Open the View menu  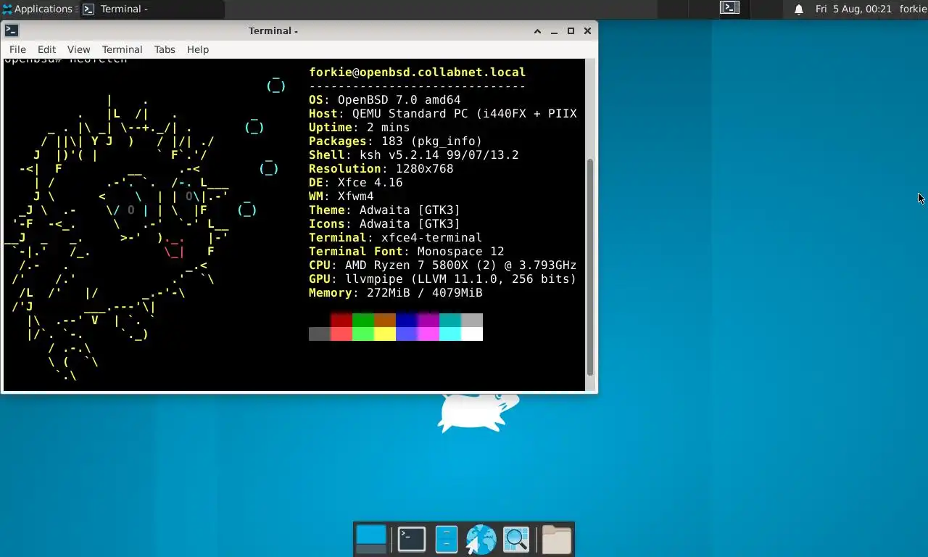click(78, 49)
